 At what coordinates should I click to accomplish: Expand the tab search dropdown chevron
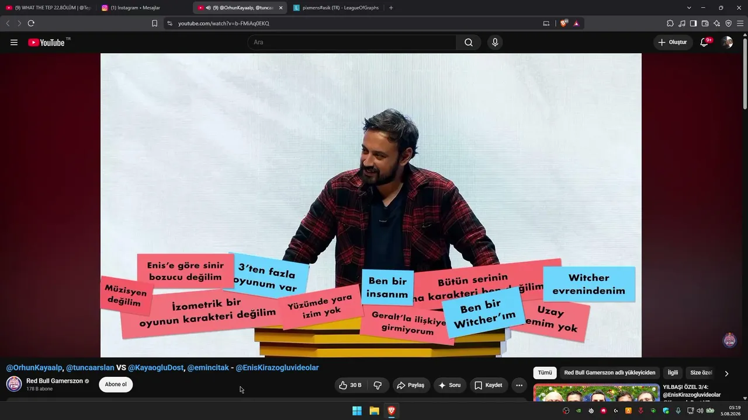pyautogui.click(x=689, y=8)
